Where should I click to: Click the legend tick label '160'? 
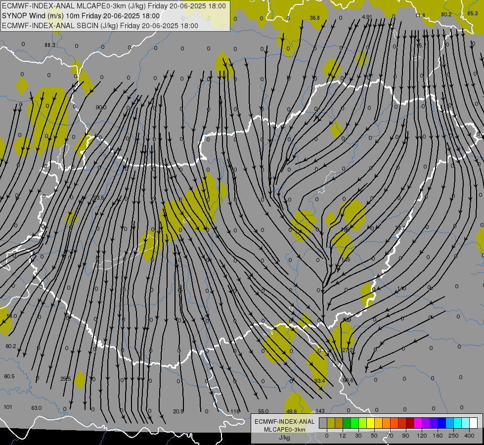[438, 436]
